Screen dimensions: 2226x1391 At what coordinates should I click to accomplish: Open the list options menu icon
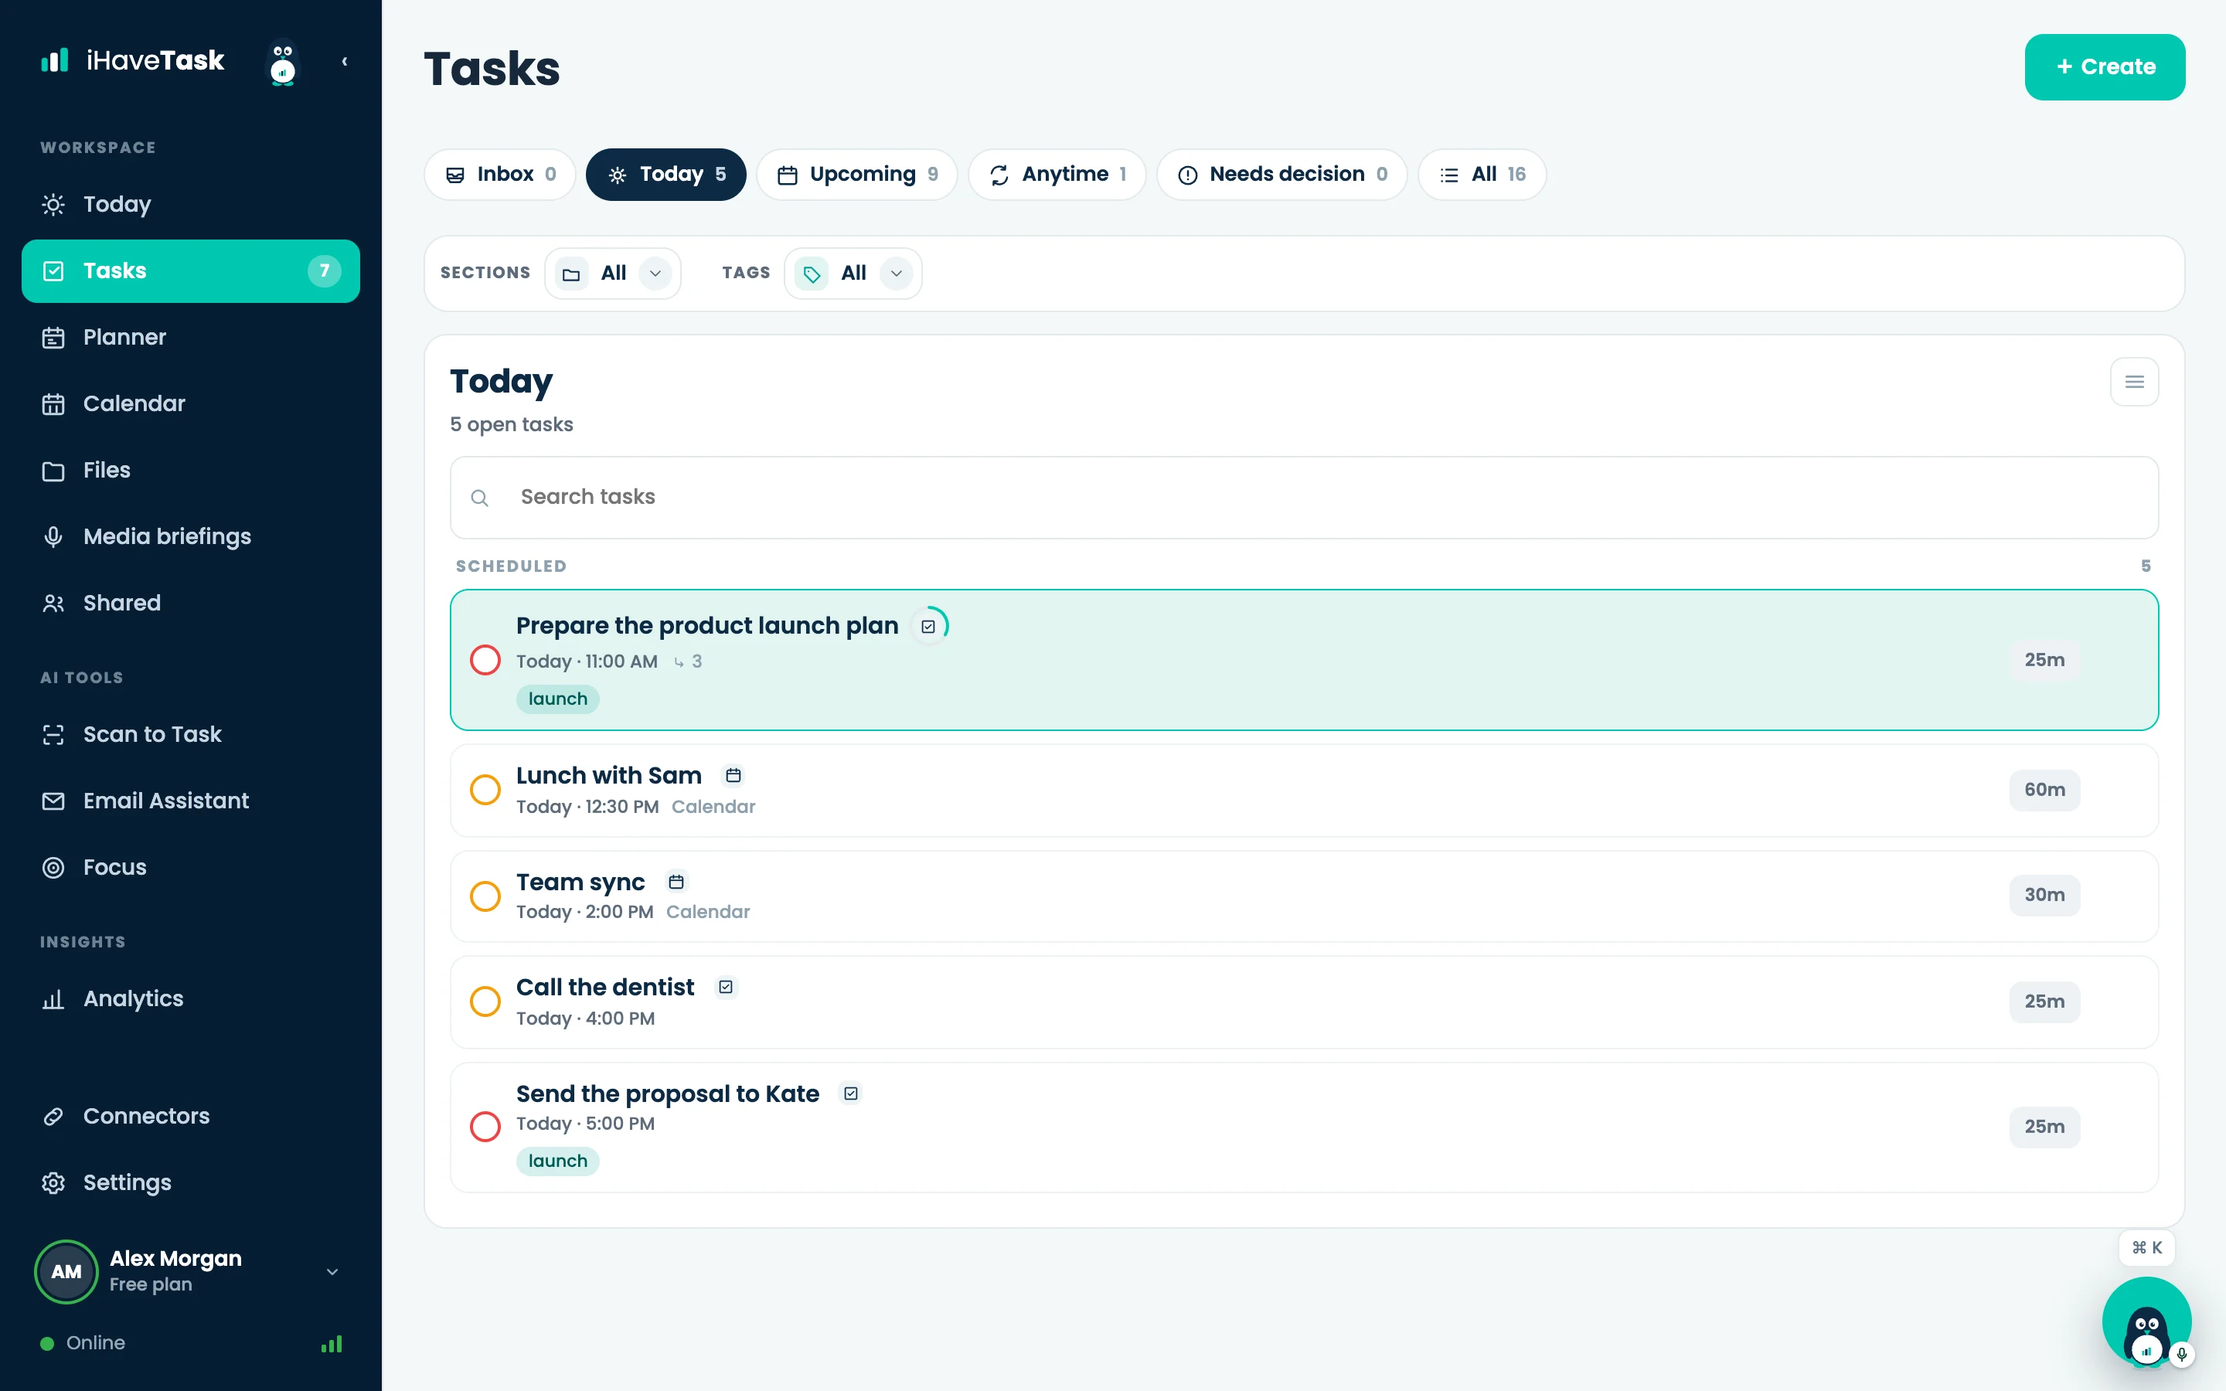coord(2134,382)
